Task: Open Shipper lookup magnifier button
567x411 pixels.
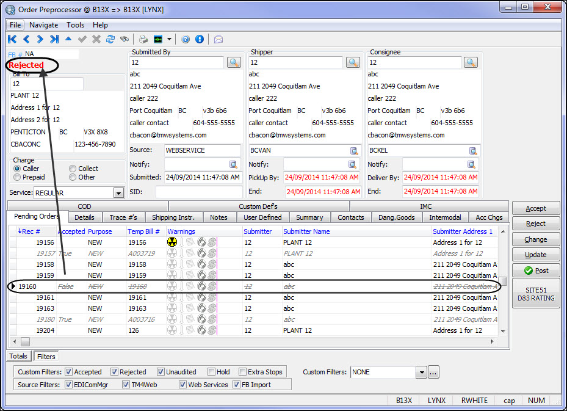Action: click(x=353, y=62)
